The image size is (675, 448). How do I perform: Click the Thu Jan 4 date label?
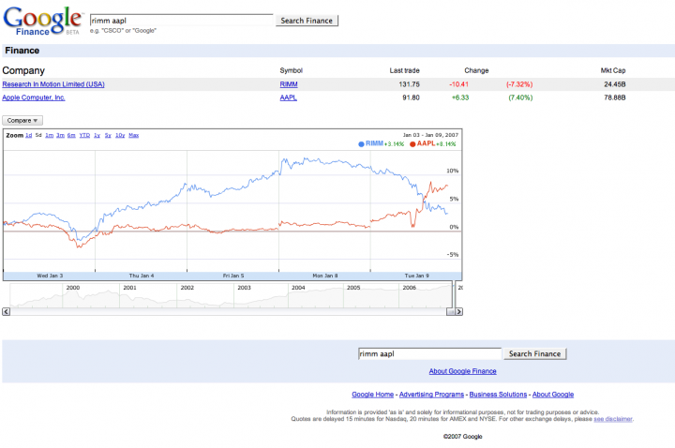(142, 276)
